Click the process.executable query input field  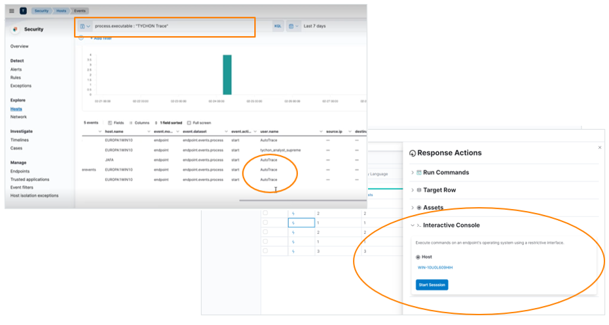182,26
